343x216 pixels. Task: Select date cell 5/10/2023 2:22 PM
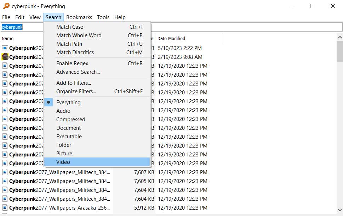point(180,48)
